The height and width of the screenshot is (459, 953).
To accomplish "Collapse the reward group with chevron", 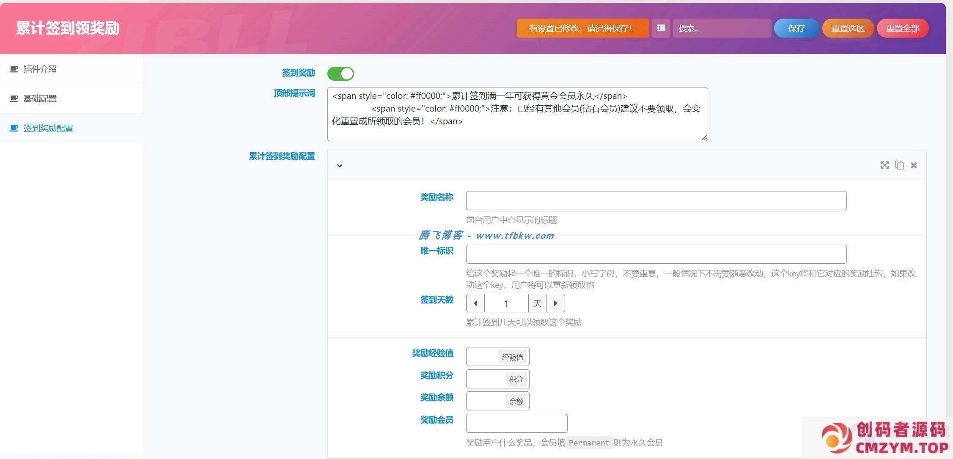I will click(339, 166).
